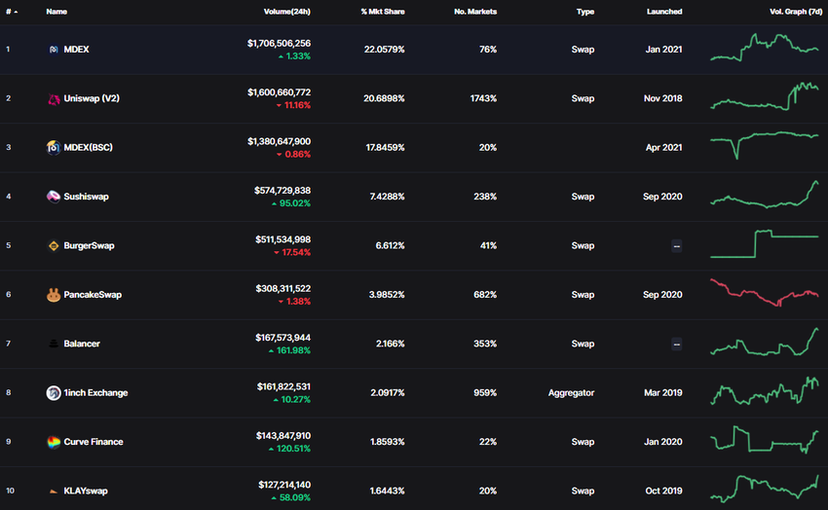This screenshot has height=510, width=828.
Task: Click the Mar 2019 launch date
Action: coord(663,393)
